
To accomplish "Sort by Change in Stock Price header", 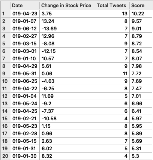I will pos(67,6).
